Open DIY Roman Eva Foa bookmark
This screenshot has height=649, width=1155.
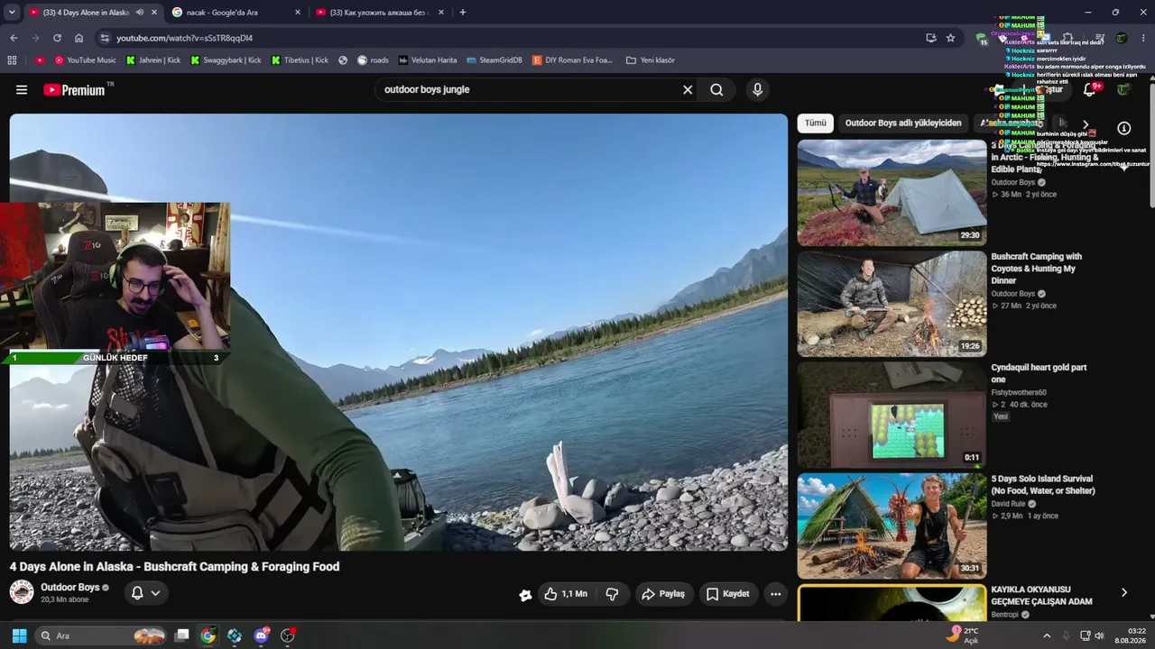572,60
